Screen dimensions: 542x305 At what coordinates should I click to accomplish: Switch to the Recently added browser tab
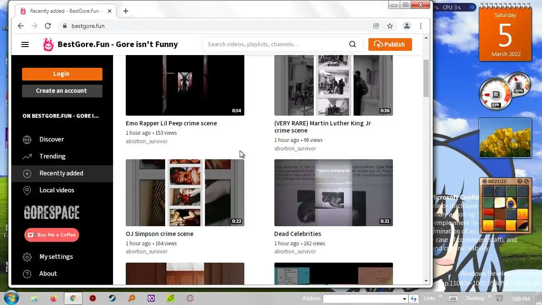click(65, 11)
